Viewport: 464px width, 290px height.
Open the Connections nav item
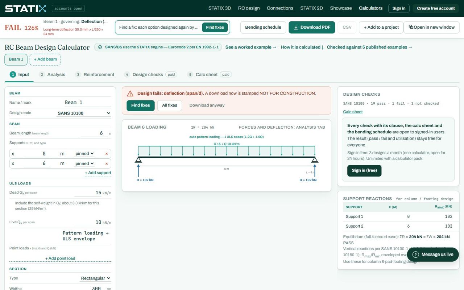[x=280, y=8]
